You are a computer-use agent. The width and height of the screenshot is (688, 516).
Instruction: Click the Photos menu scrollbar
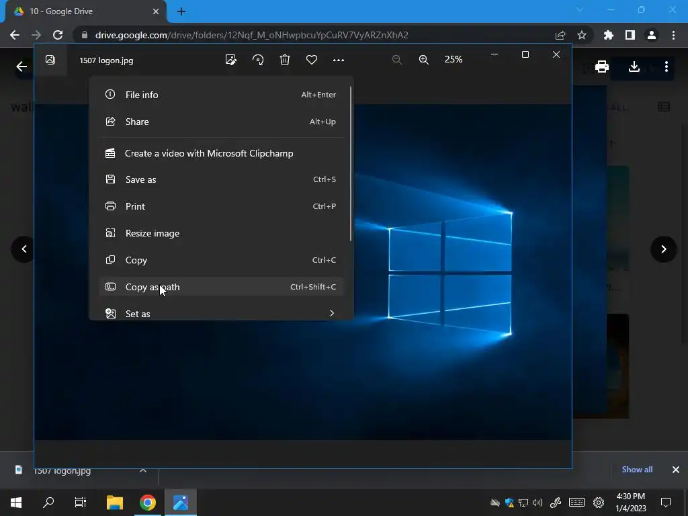coord(351,163)
